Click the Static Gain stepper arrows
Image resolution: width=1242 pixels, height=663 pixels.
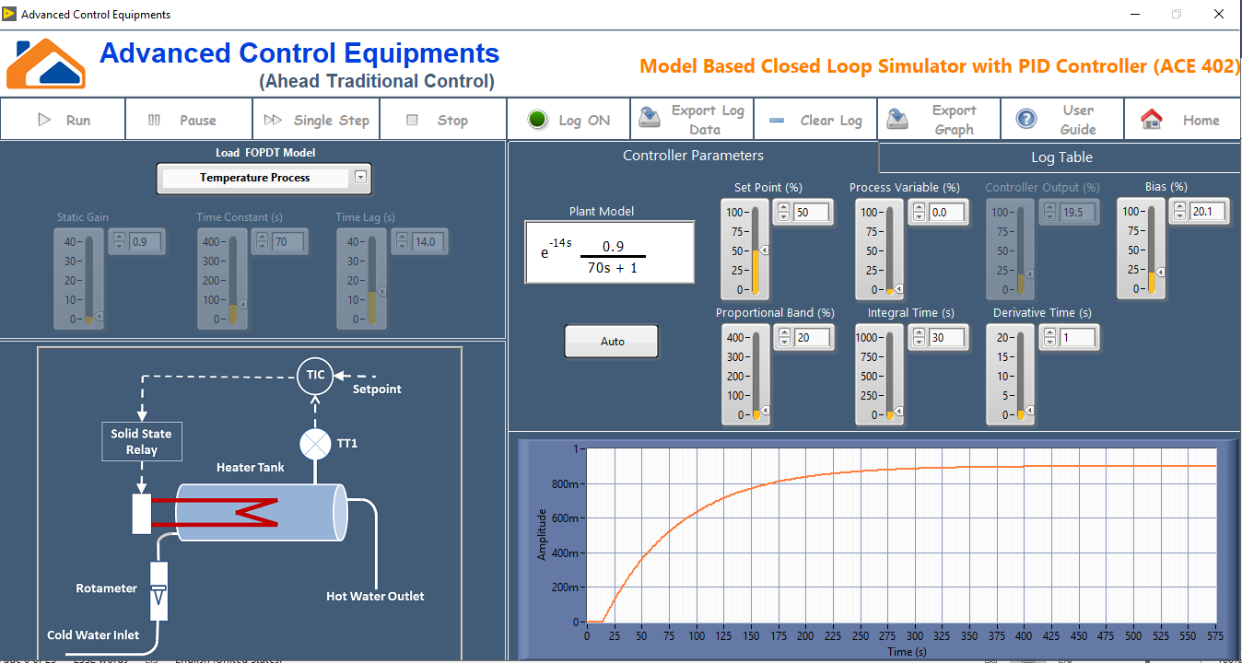[x=119, y=243]
